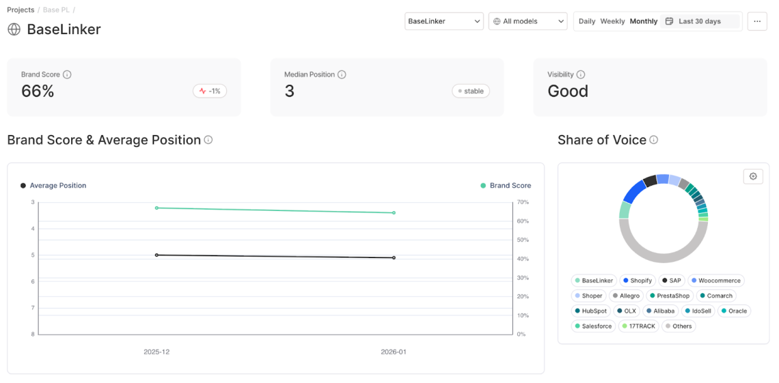779x383 pixels.
Task: Click gray Others segment of donut chart
Action: coord(664,257)
